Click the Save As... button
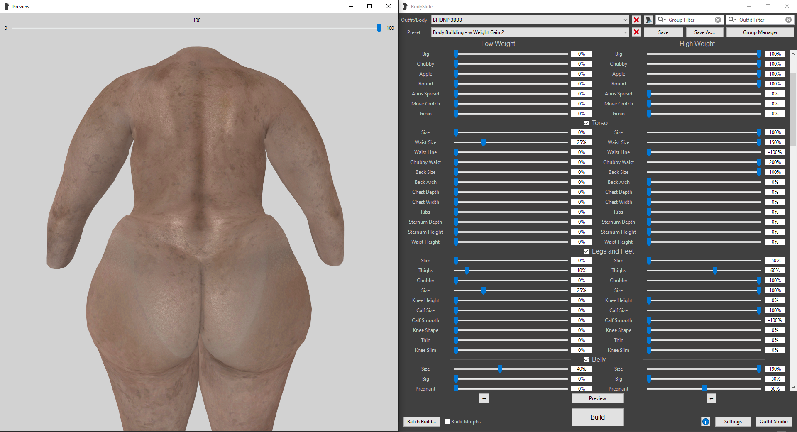797x432 pixels. coord(704,32)
